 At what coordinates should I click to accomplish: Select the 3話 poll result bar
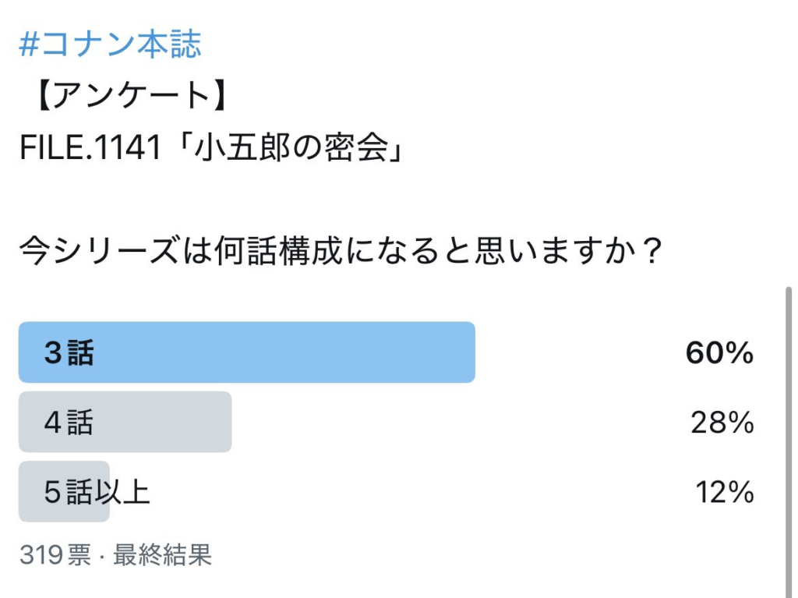pyautogui.click(x=387, y=352)
